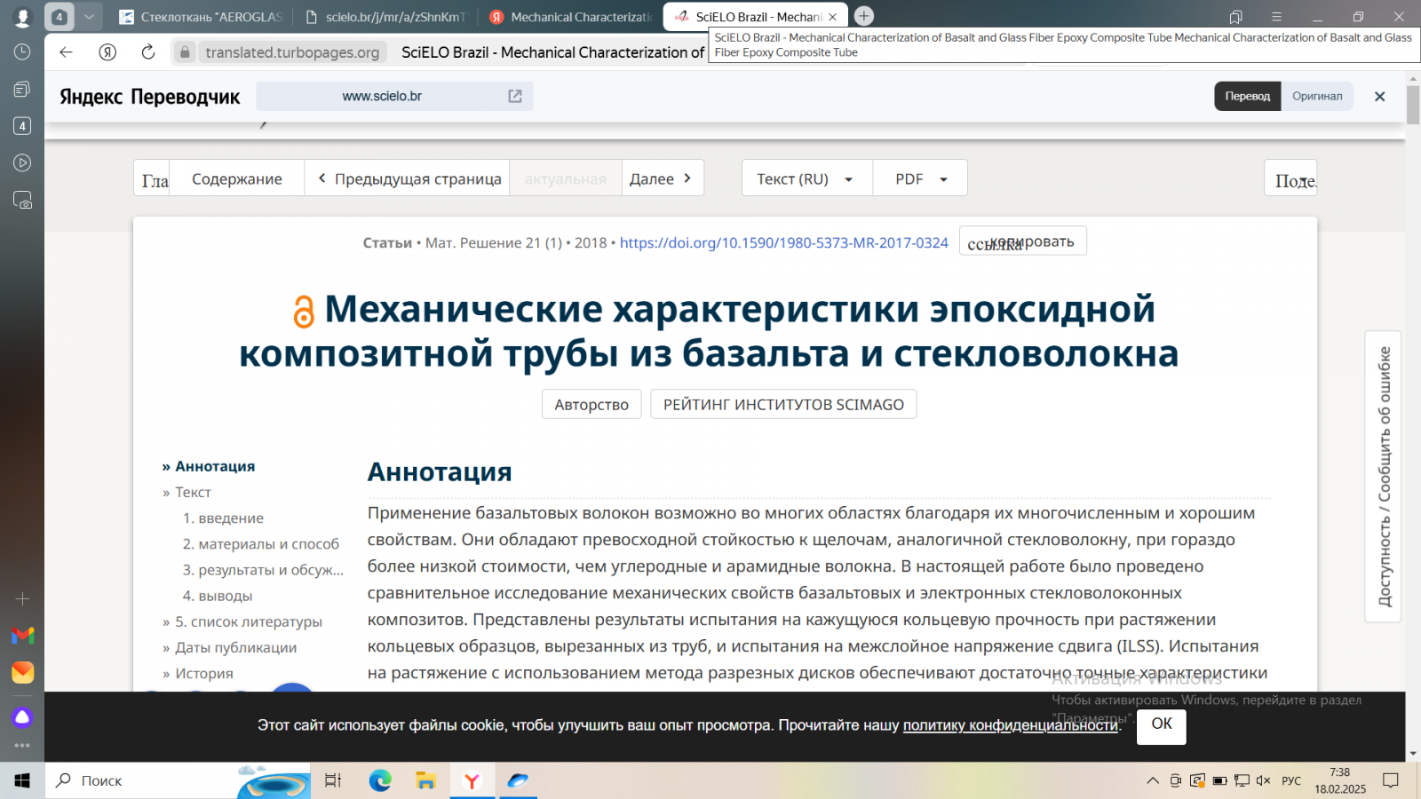This screenshot has height=799, width=1421.
Task: Jump to 3. результаты и обсуж... section
Action: (263, 570)
